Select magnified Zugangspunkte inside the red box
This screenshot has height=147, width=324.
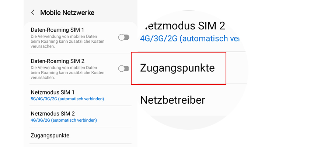pos(178,68)
